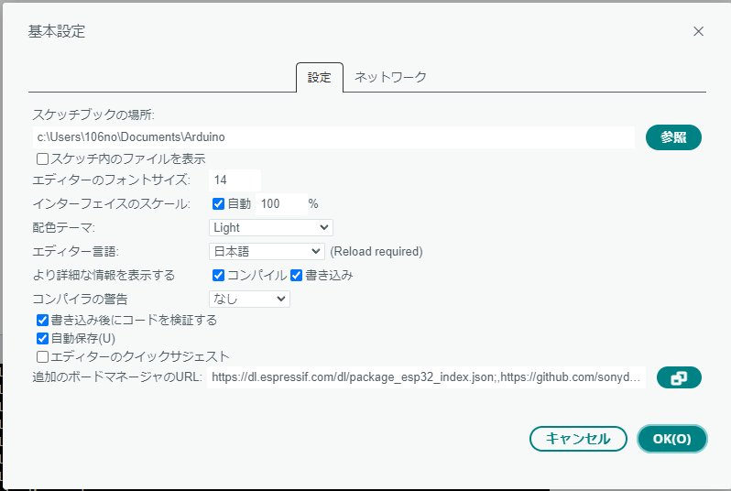
Task: Toggle the 書き込み verbose output checkbox
Action: click(x=296, y=275)
